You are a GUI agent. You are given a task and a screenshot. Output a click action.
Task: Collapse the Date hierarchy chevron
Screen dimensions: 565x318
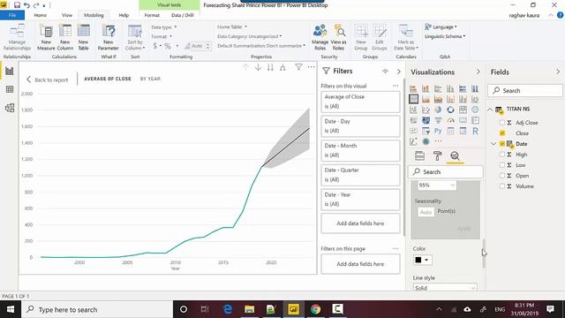[x=493, y=143]
